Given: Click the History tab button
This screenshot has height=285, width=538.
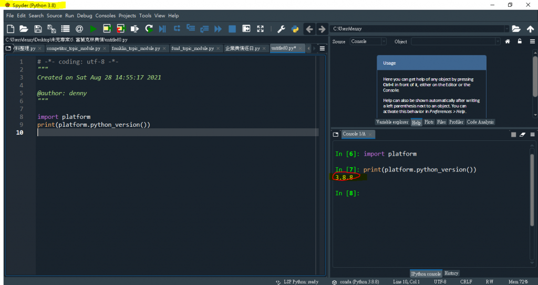Looking at the screenshot, I should click(x=451, y=273).
